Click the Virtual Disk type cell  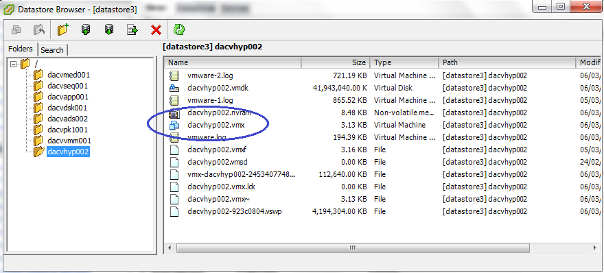(x=393, y=88)
